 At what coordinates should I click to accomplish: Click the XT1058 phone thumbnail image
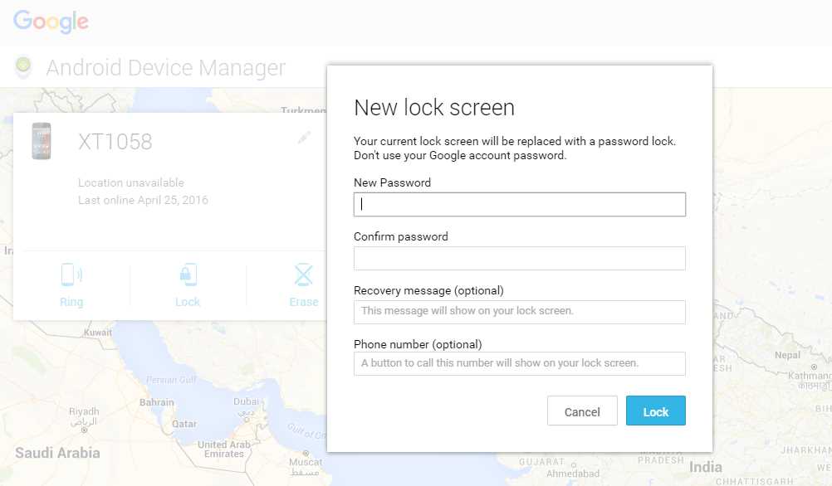click(x=41, y=141)
